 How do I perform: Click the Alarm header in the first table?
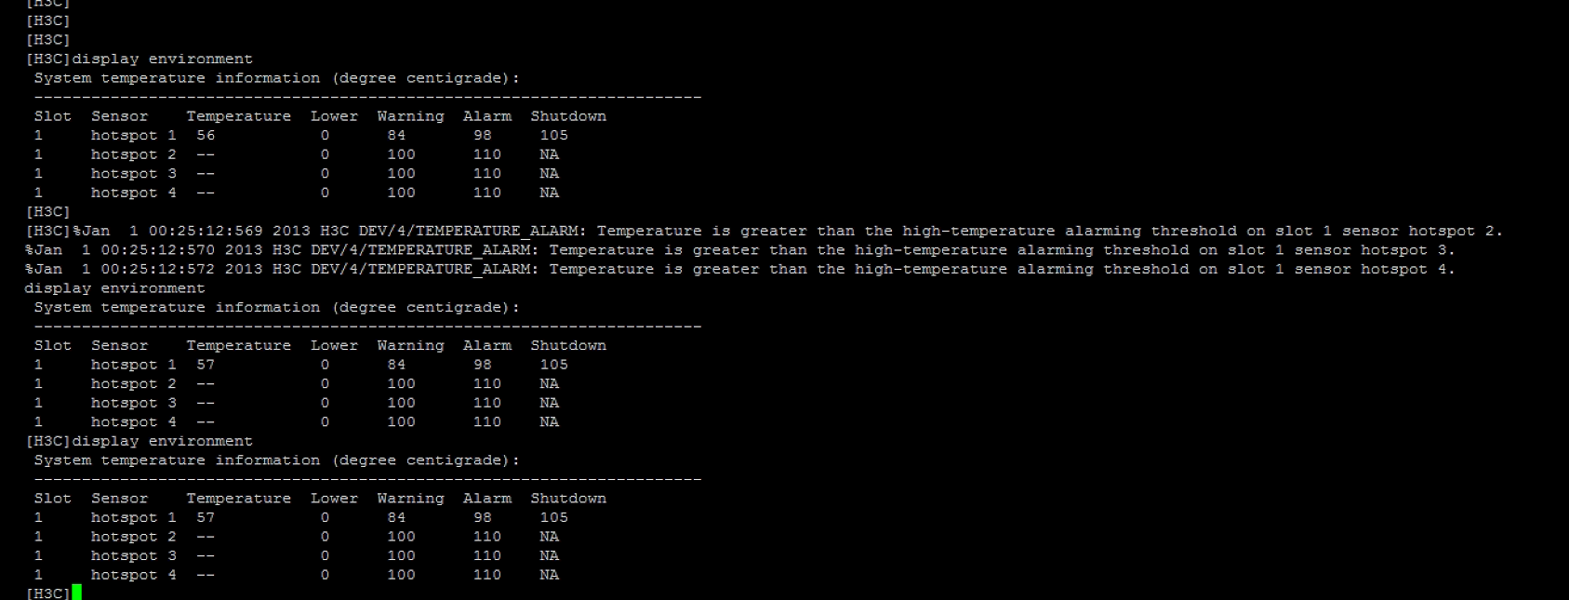point(487,116)
